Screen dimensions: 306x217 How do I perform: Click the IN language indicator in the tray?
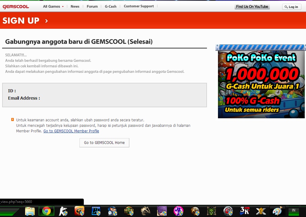pos(293,211)
